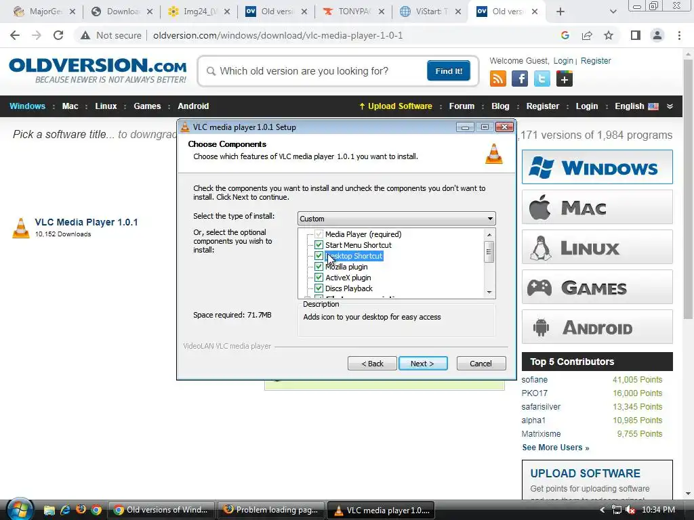Click the Not secure warning icon

[x=85, y=35]
